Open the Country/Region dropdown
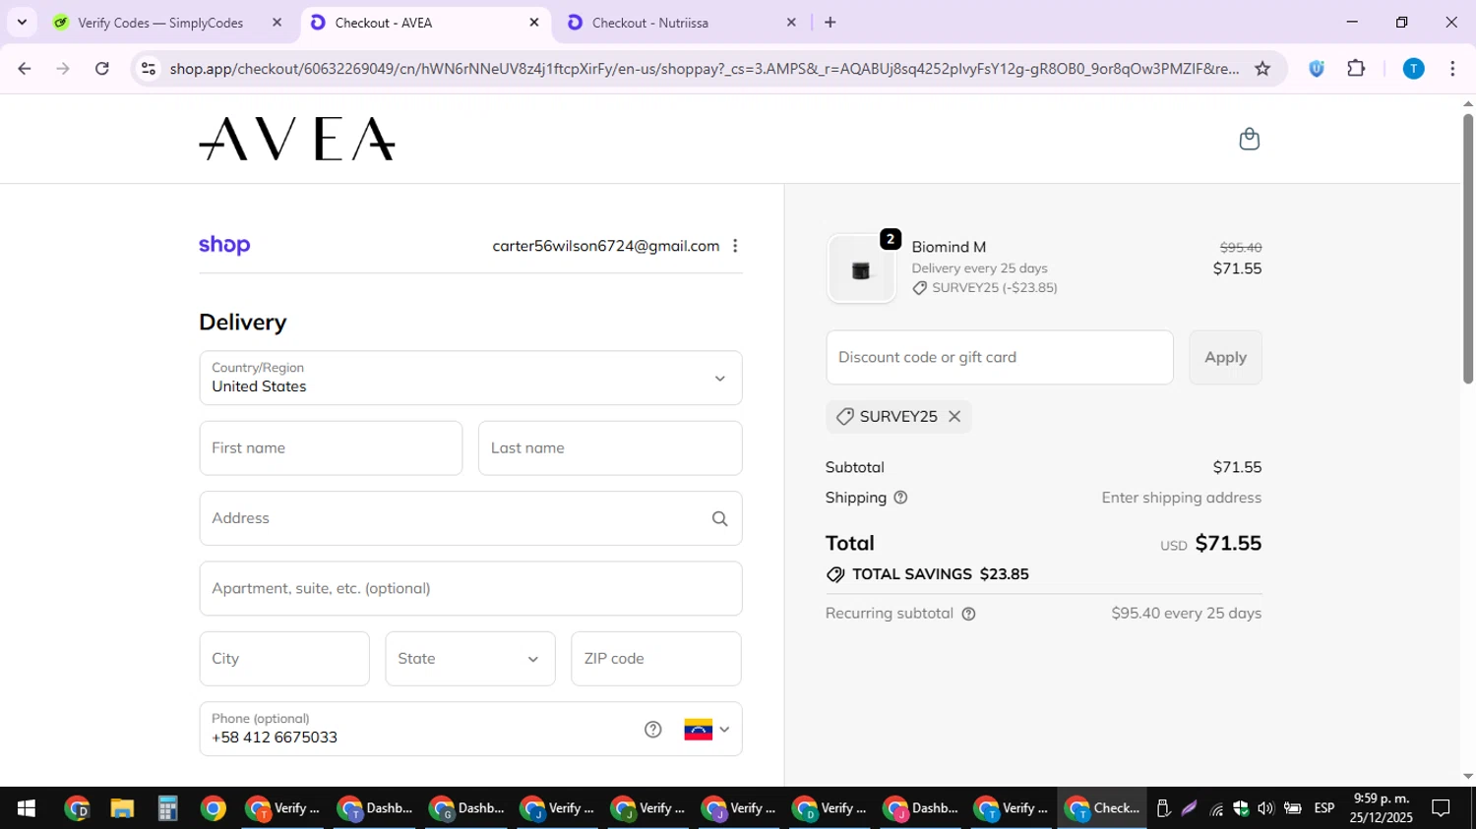This screenshot has height=829, width=1476. coord(470,378)
